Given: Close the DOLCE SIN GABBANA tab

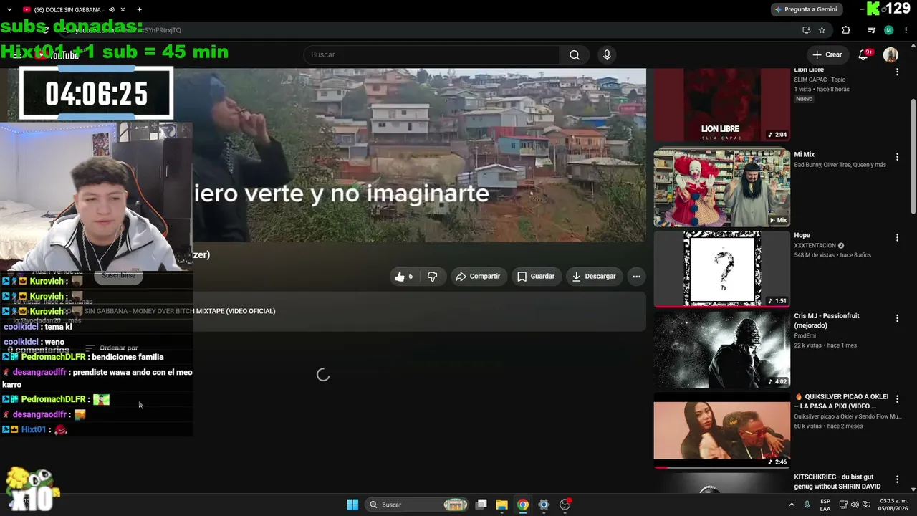Looking at the screenshot, I should pyautogui.click(x=123, y=9).
